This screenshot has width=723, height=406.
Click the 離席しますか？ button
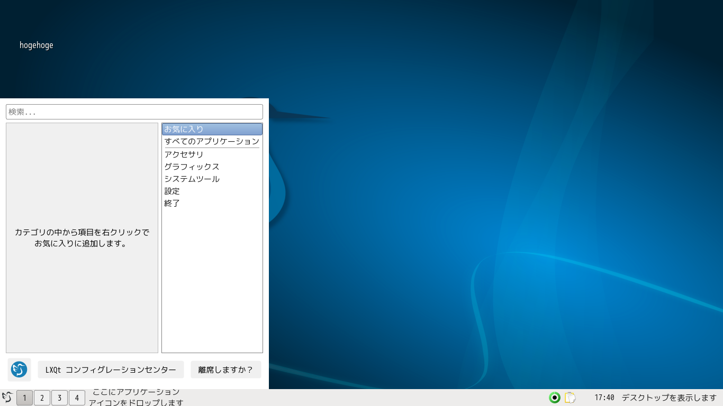226,370
